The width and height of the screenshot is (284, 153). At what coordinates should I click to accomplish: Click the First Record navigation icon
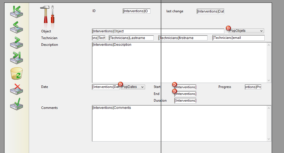click(x=16, y=12)
